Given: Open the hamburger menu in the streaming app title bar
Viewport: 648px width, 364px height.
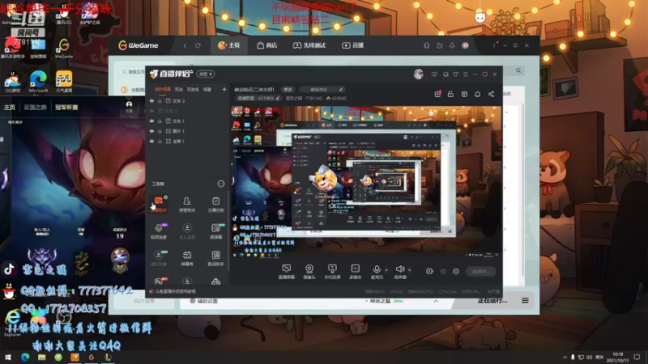Looking at the screenshot, I should pos(465,74).
